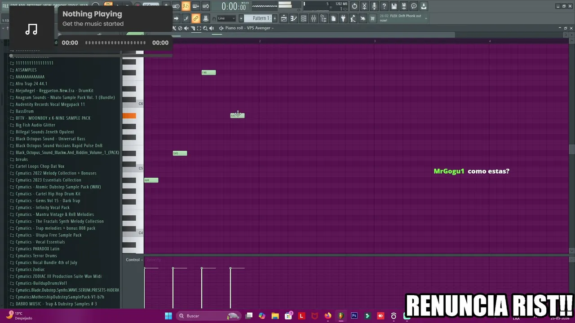The image size is (575, 323).
Task: Open Photoshop from the taskbar
Action: 354,316
